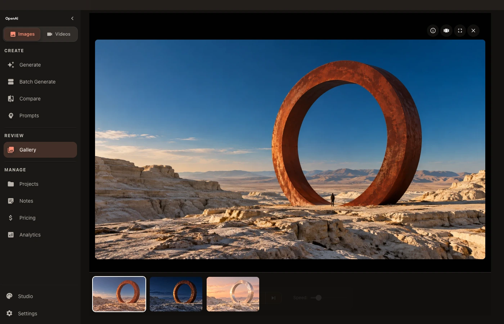Screen dimensions: 504x324
Task: Open Batch Generate
Action: pos(40,82)
